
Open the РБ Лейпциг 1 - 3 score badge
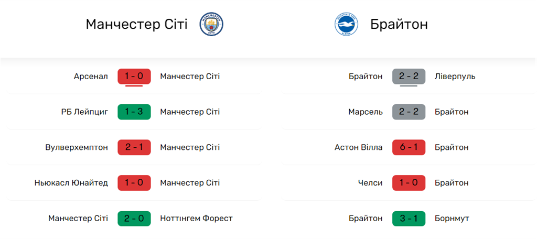(134, 112)
